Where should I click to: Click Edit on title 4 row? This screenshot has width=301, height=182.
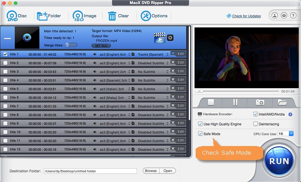coord(181,80)
